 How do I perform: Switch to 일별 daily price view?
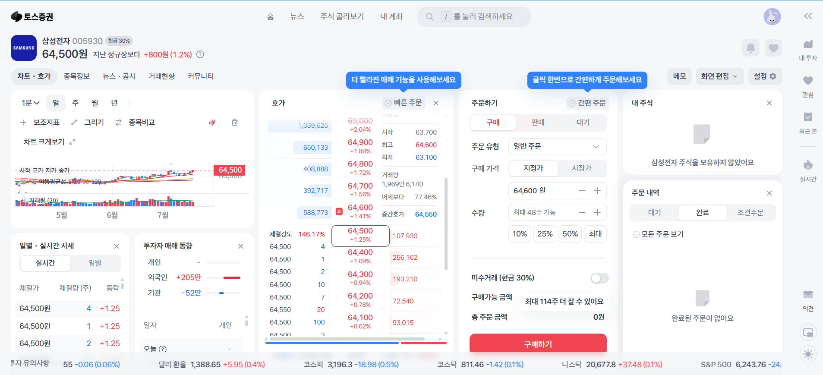pos(95,263)
